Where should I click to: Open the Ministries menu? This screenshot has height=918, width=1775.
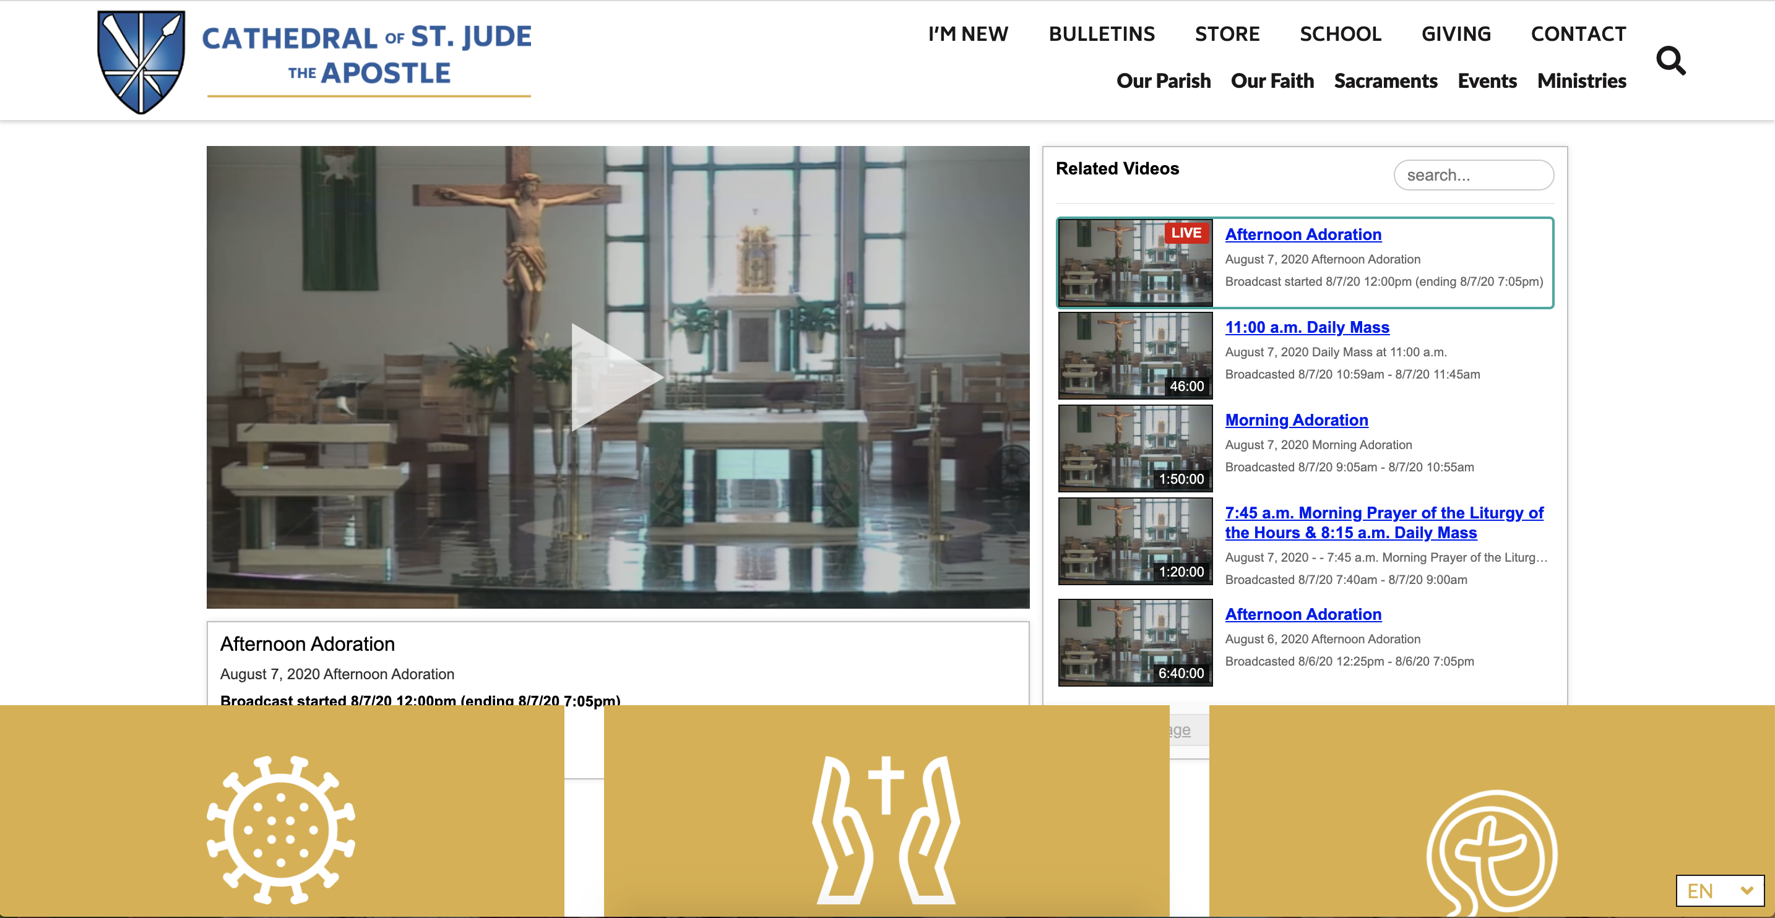(x=1581, y=80)
